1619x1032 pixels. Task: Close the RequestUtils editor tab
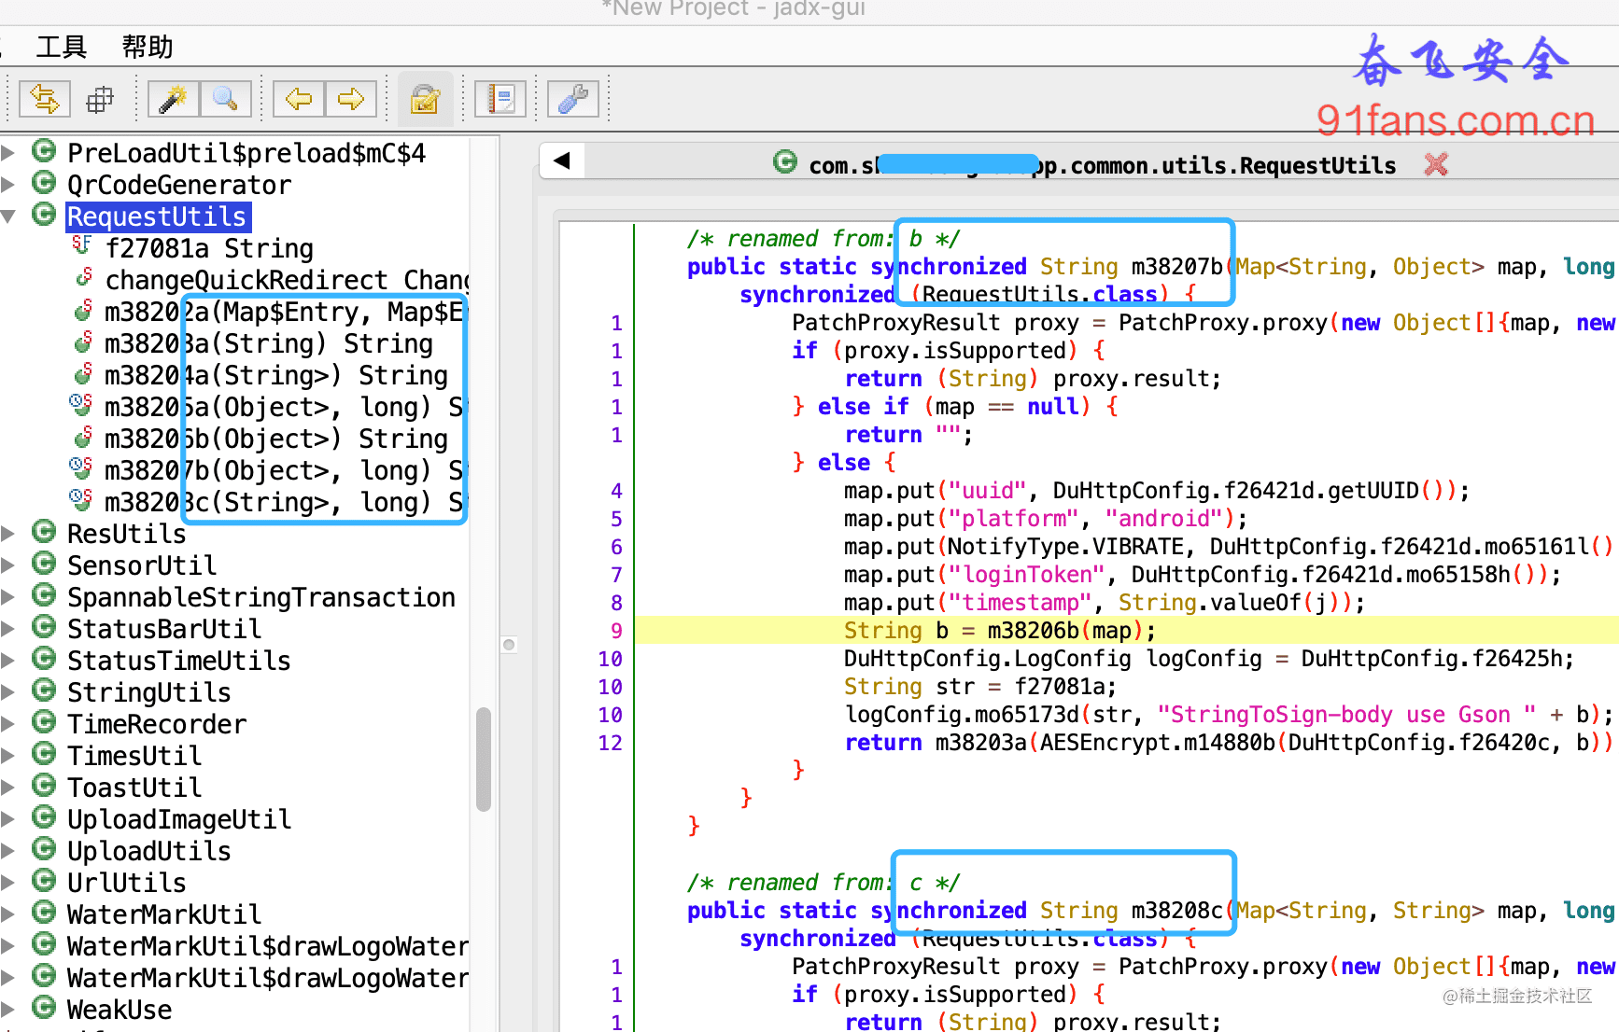1436,164
